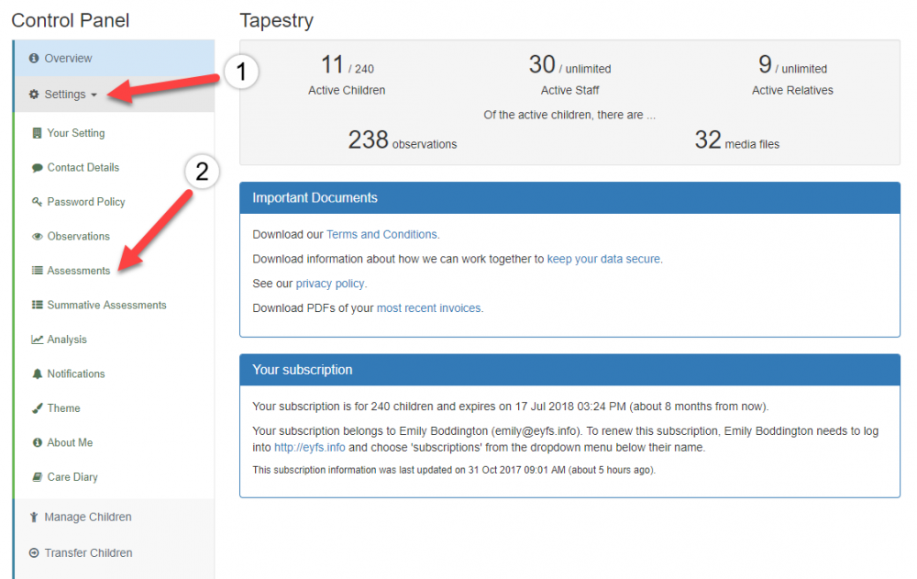Click the Your Setting building icon
The width and height of the screenshot is (917, 579).
38,133
